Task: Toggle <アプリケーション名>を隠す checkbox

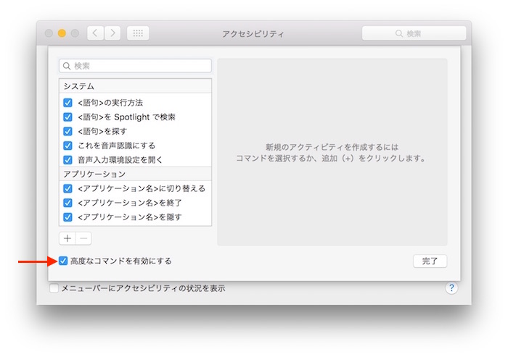Action: point(67,217)
